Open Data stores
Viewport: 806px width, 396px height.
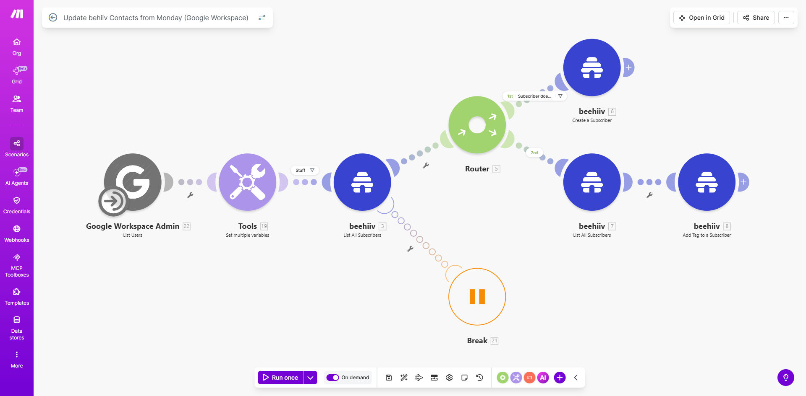pos(17,328)
